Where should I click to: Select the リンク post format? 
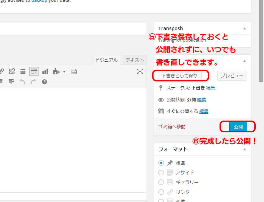(x=161, y=192)
